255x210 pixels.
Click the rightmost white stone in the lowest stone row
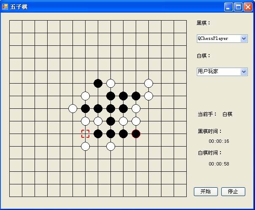pos(110,146)
